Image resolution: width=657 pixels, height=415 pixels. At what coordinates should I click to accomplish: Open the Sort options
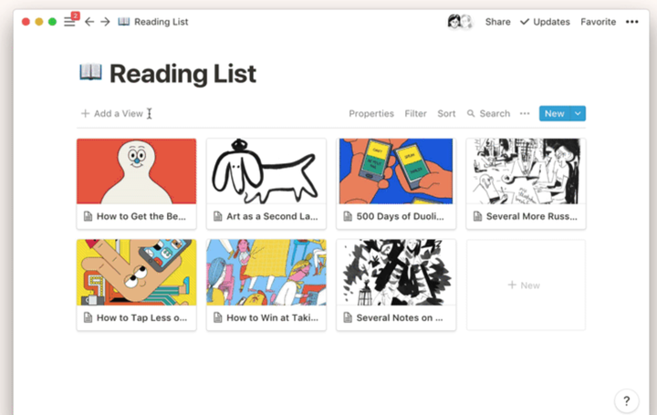coord(446,114)
